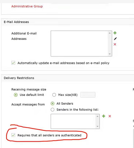Click inside the Additional E-mail Addresses list box

pos(80,44)
